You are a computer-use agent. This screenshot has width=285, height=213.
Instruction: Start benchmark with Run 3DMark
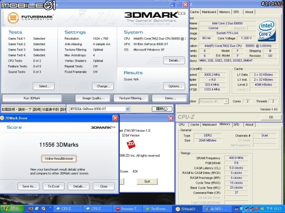tap(32, 98)
